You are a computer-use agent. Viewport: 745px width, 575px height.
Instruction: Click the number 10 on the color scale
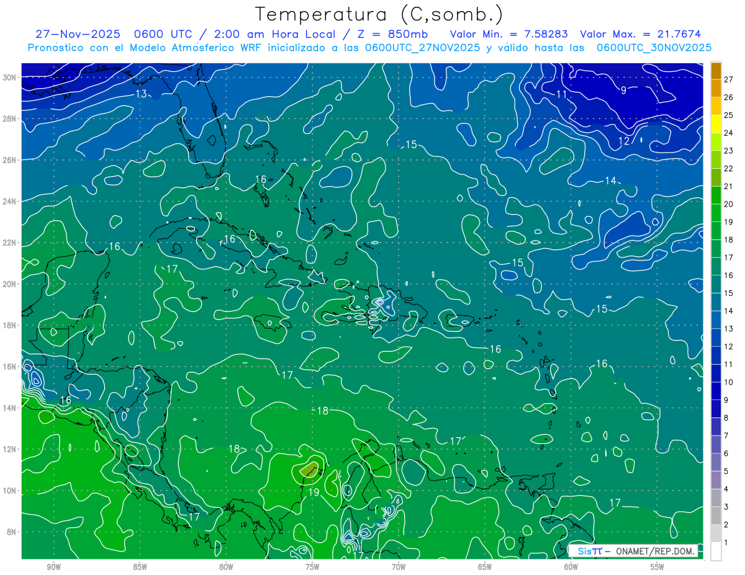coord(728,382)
